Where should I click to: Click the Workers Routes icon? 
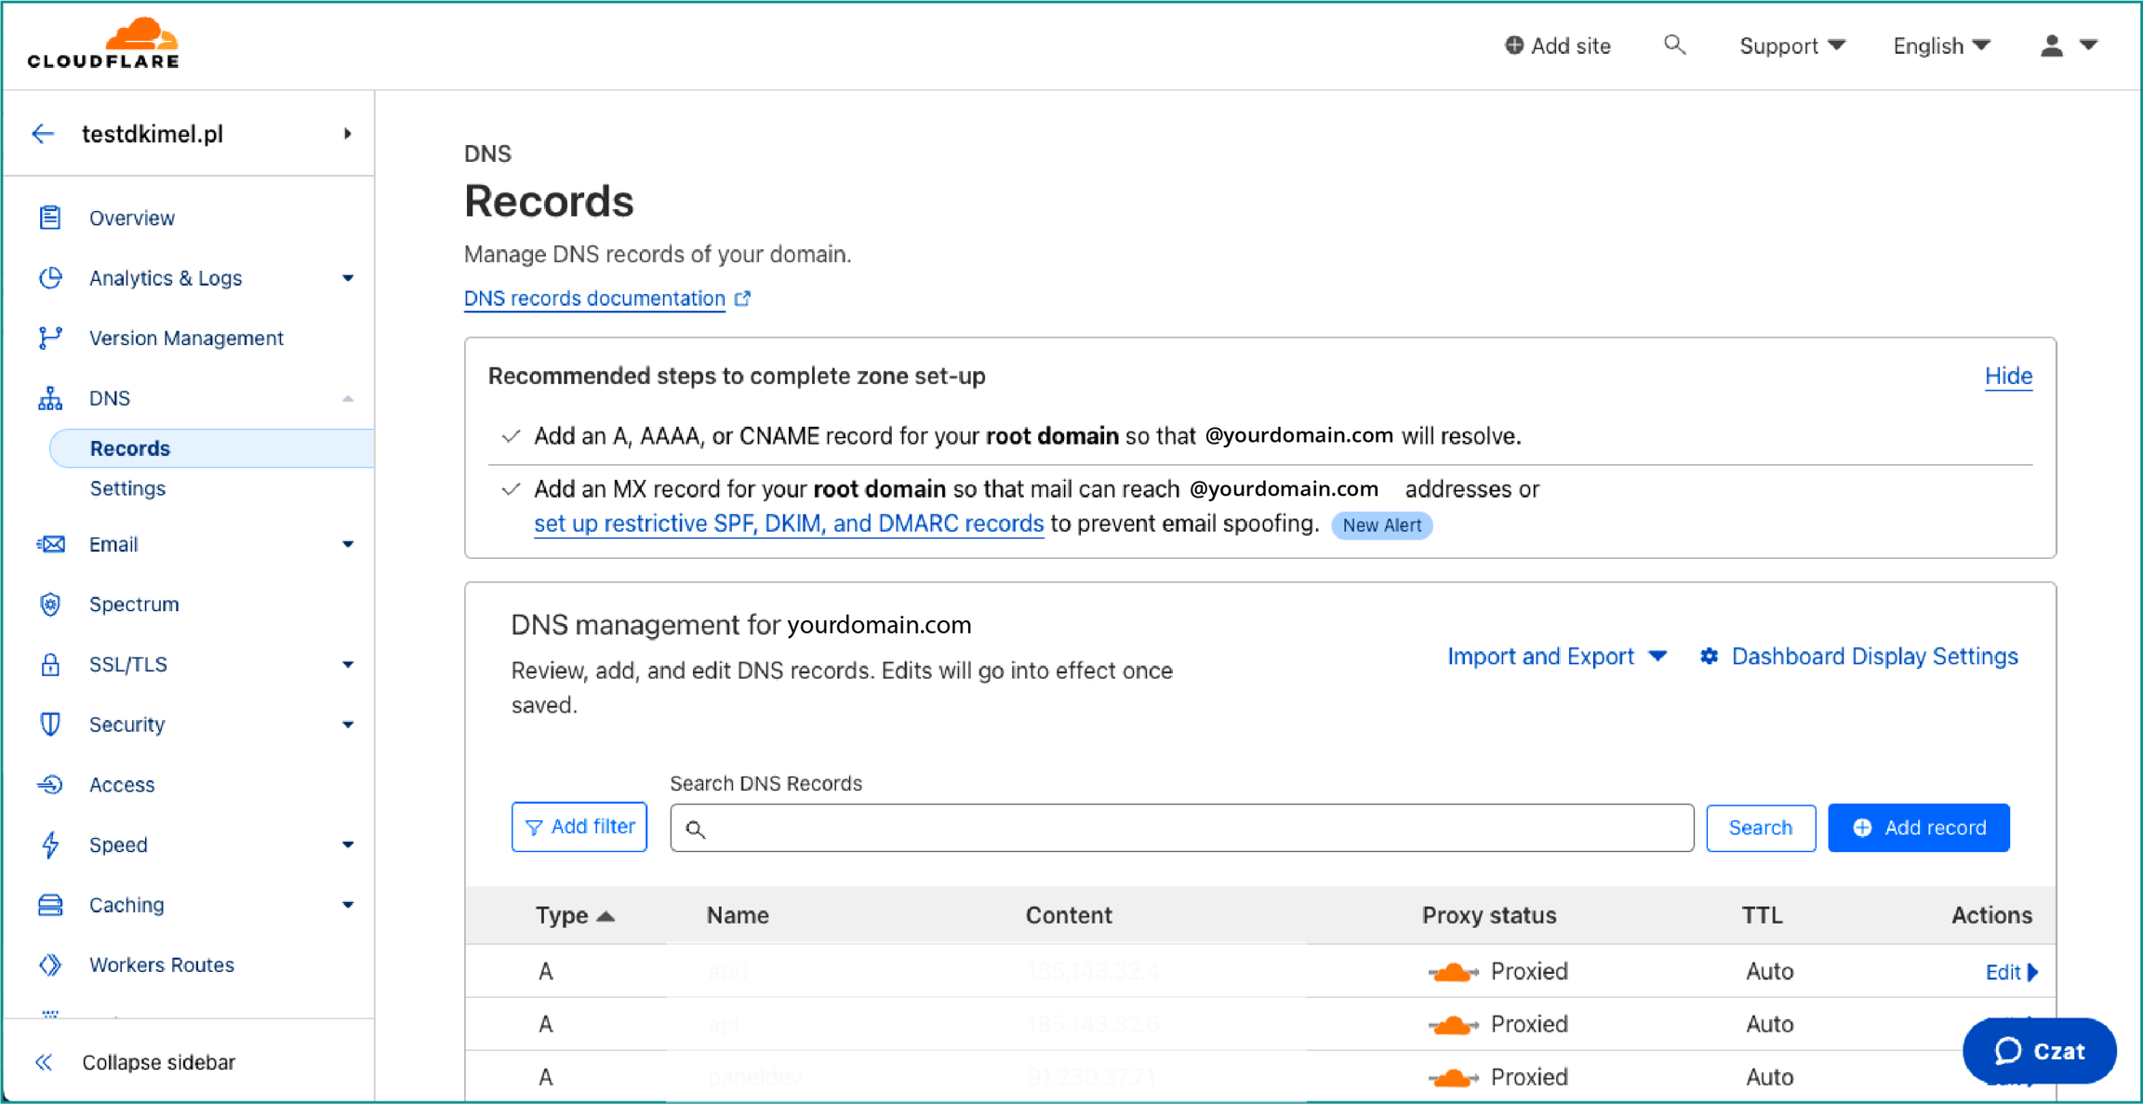point(50,964)
